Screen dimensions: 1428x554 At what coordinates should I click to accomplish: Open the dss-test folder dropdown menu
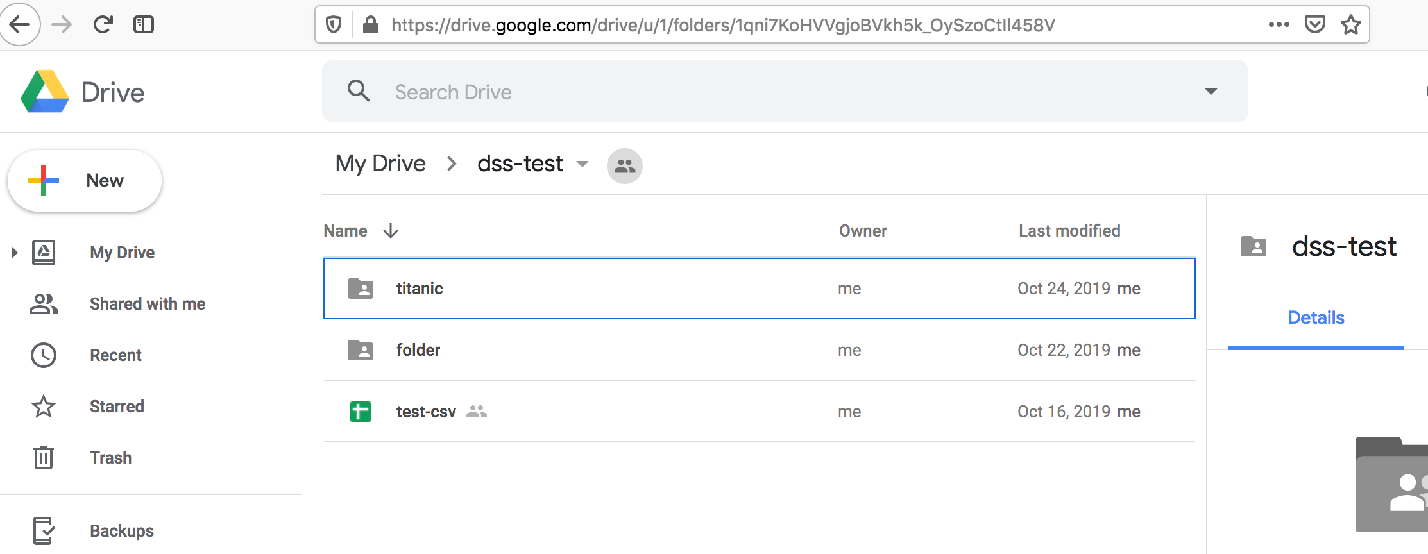click(582, 164)
